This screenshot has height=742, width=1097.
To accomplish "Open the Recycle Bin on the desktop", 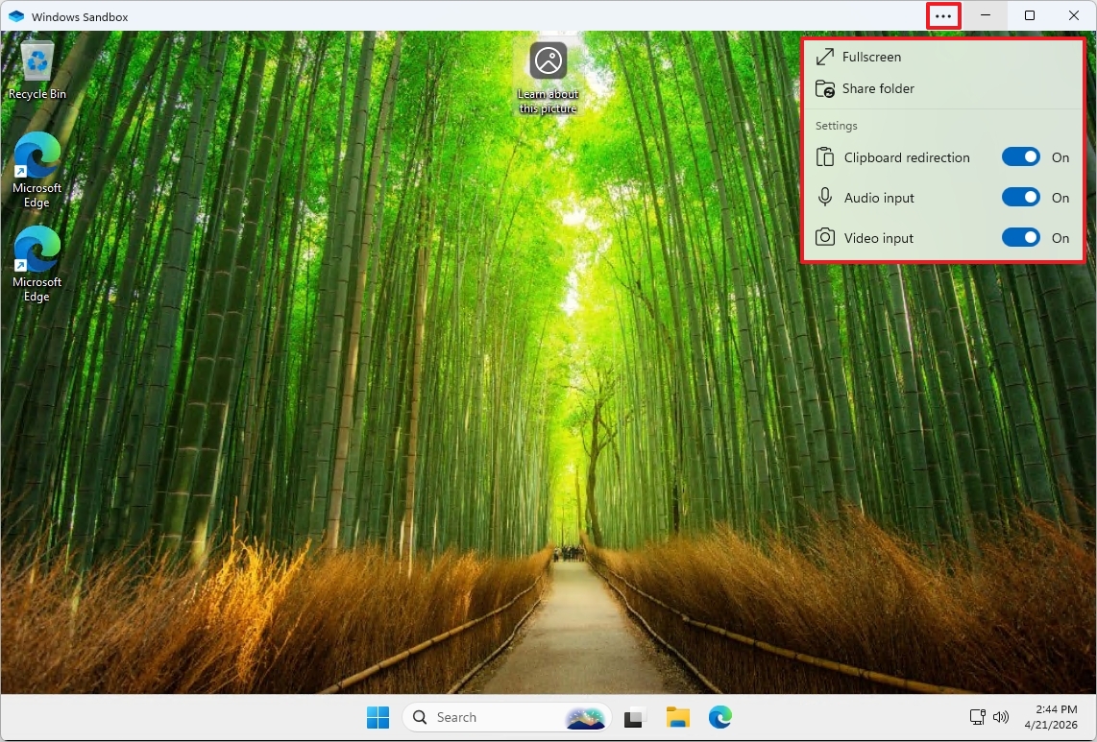I will point(37,62).
